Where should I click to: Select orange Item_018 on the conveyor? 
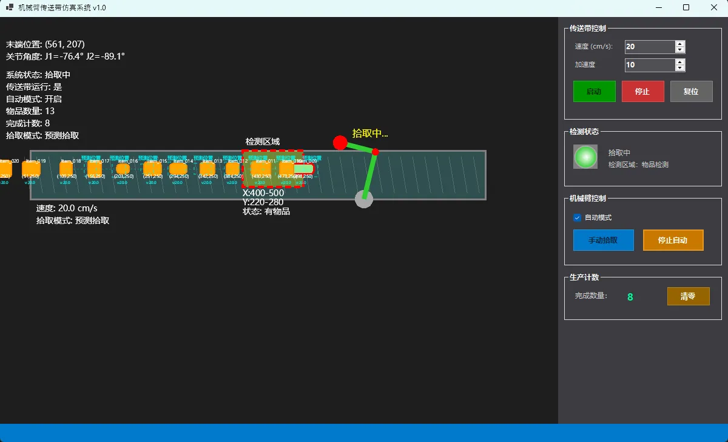(x=66, y=168)
